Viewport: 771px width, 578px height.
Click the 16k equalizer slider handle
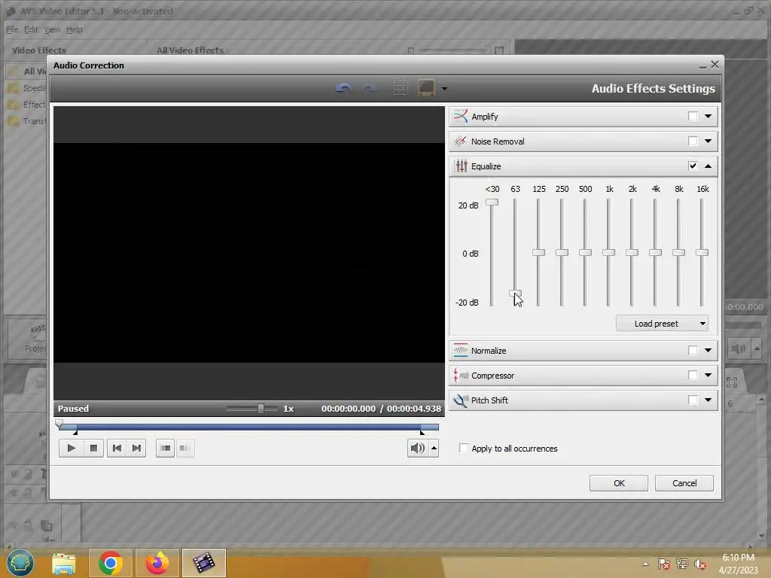[702, 253]
